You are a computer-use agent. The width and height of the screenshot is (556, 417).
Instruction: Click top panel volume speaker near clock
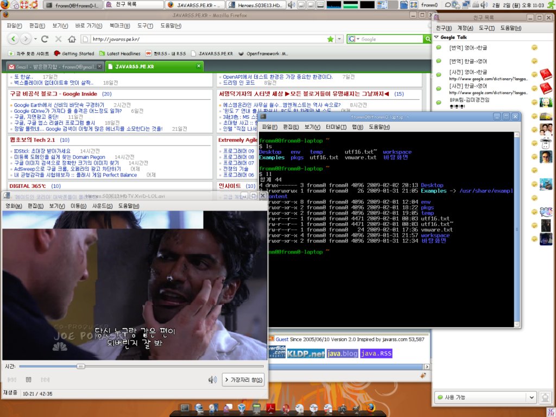[484, 4]
